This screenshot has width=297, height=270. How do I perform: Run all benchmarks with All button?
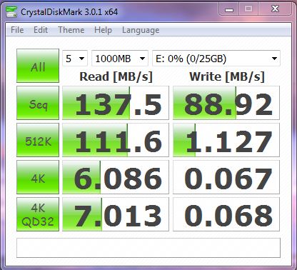[38, 66]
